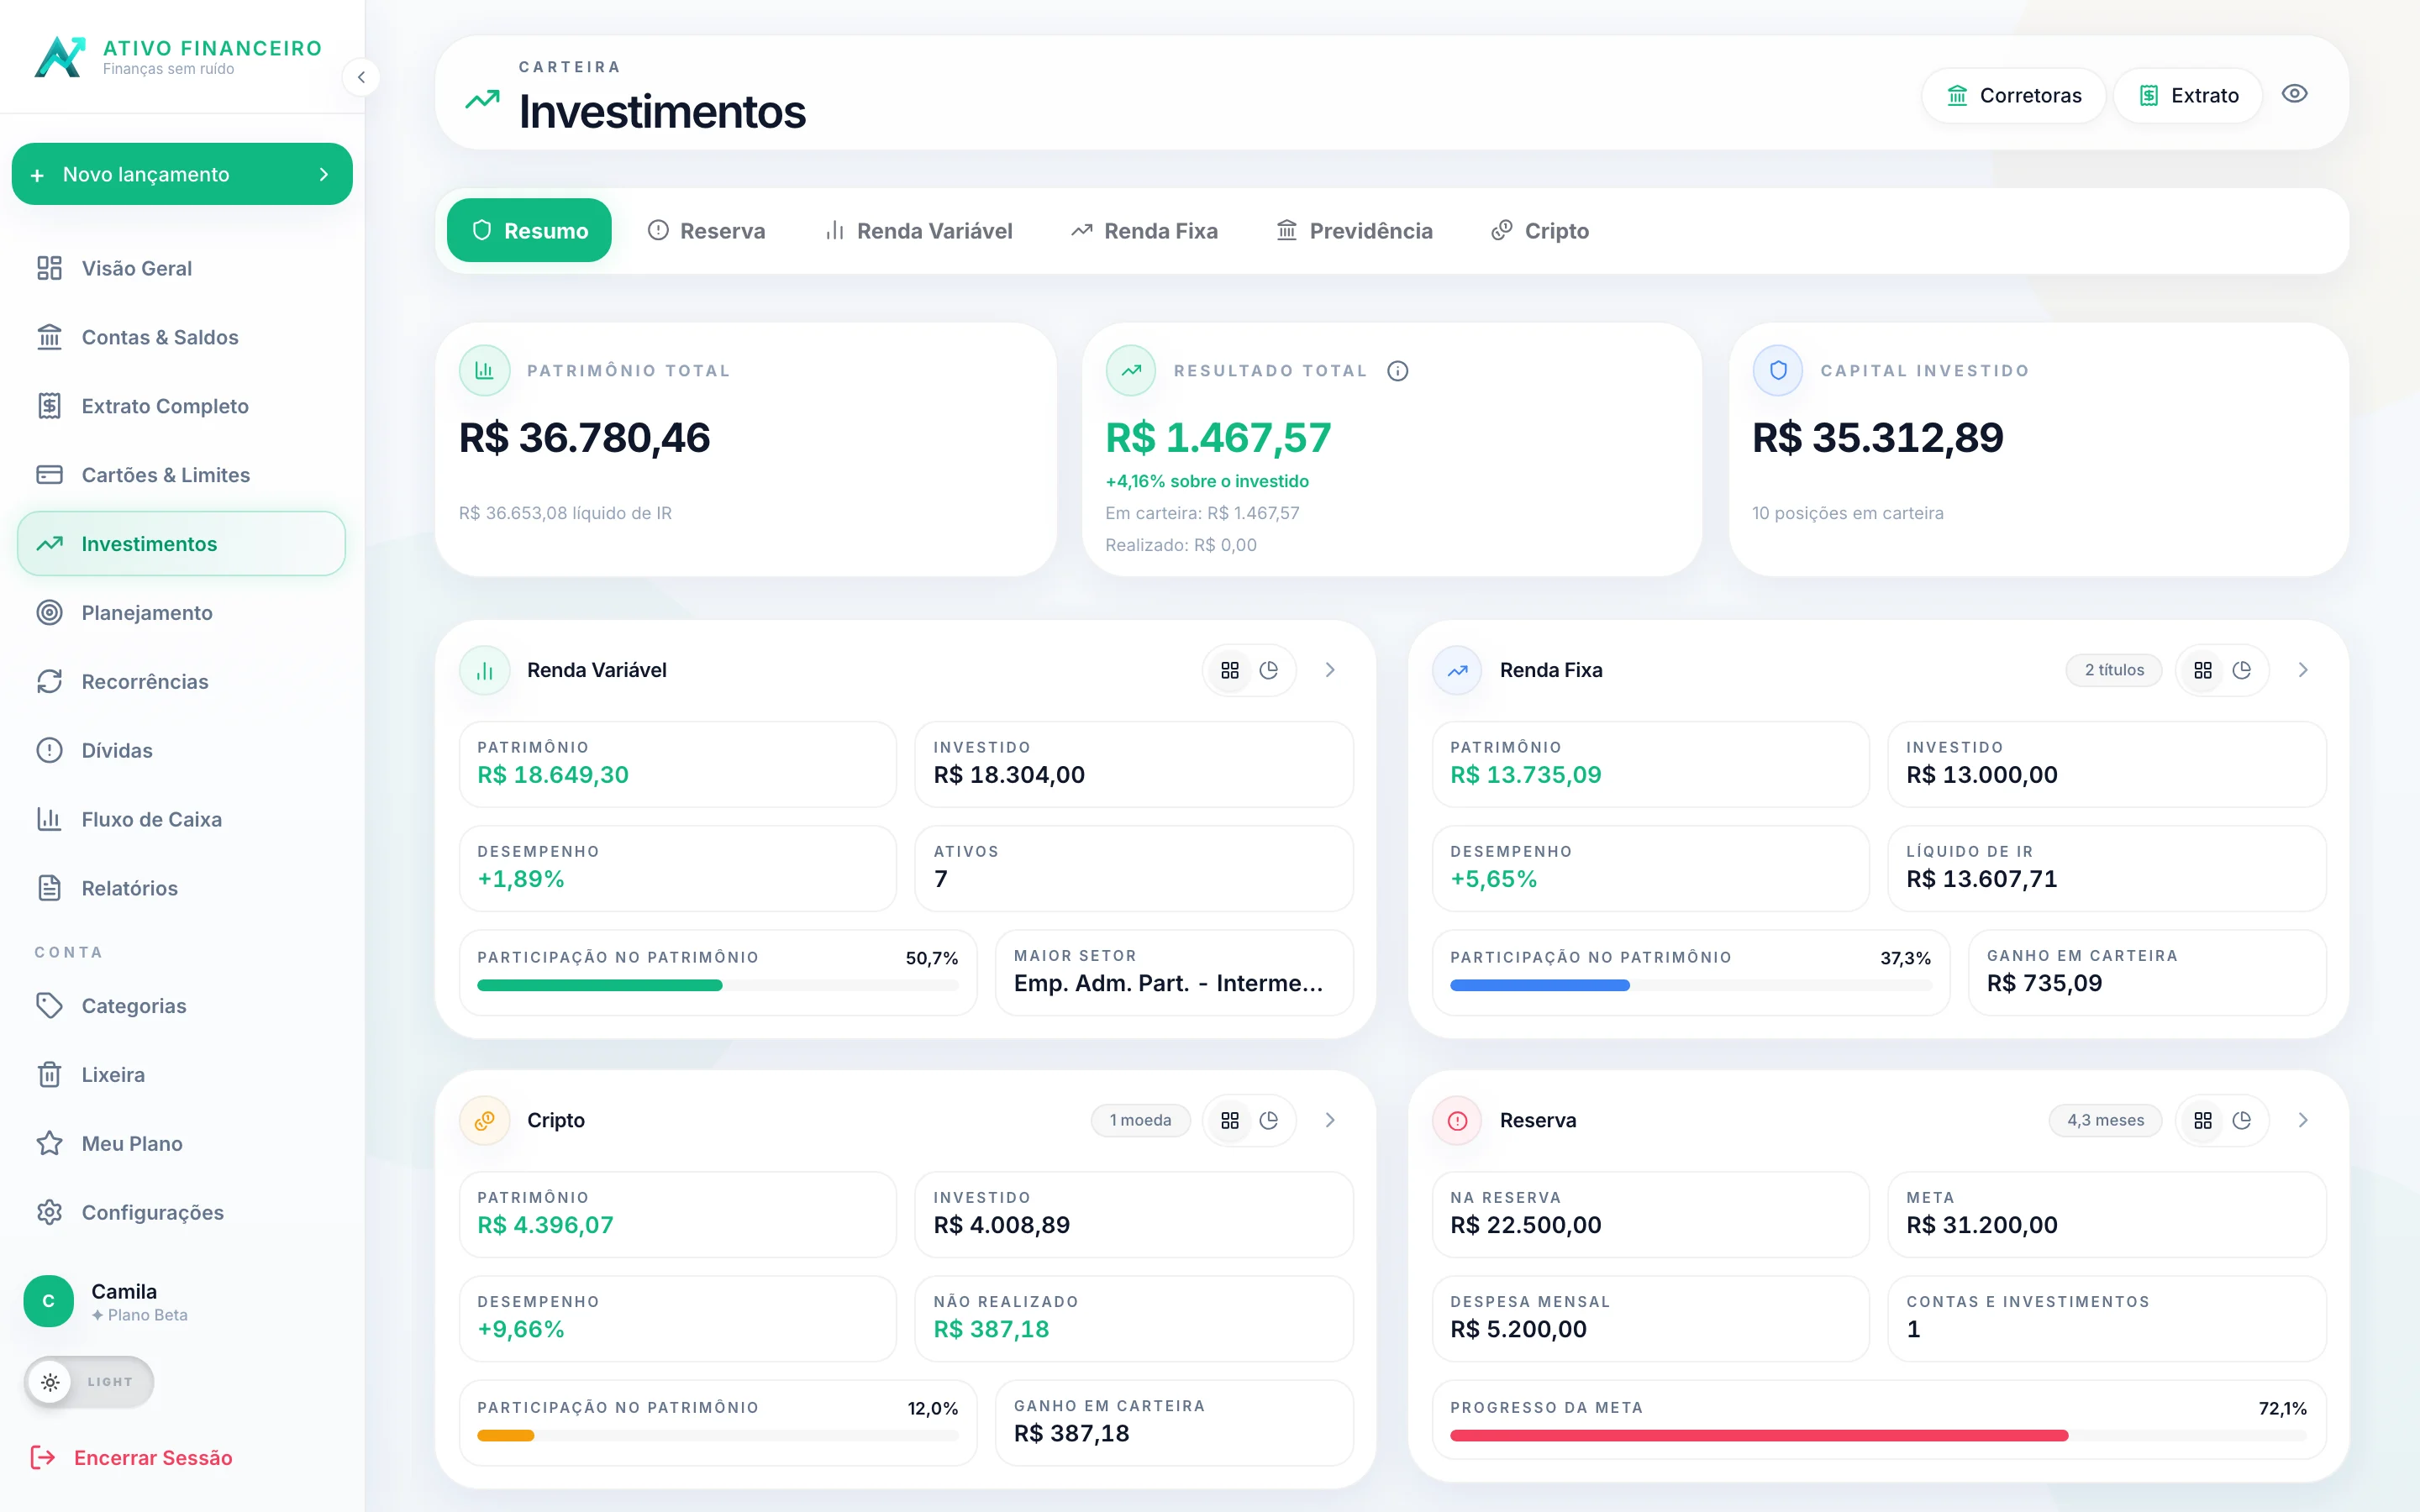
Task: Click the 2 títulos badge
Action: (2114, 670)
